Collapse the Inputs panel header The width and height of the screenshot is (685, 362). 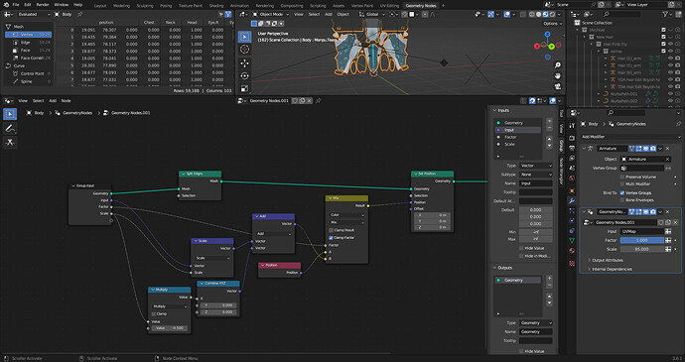502,110
